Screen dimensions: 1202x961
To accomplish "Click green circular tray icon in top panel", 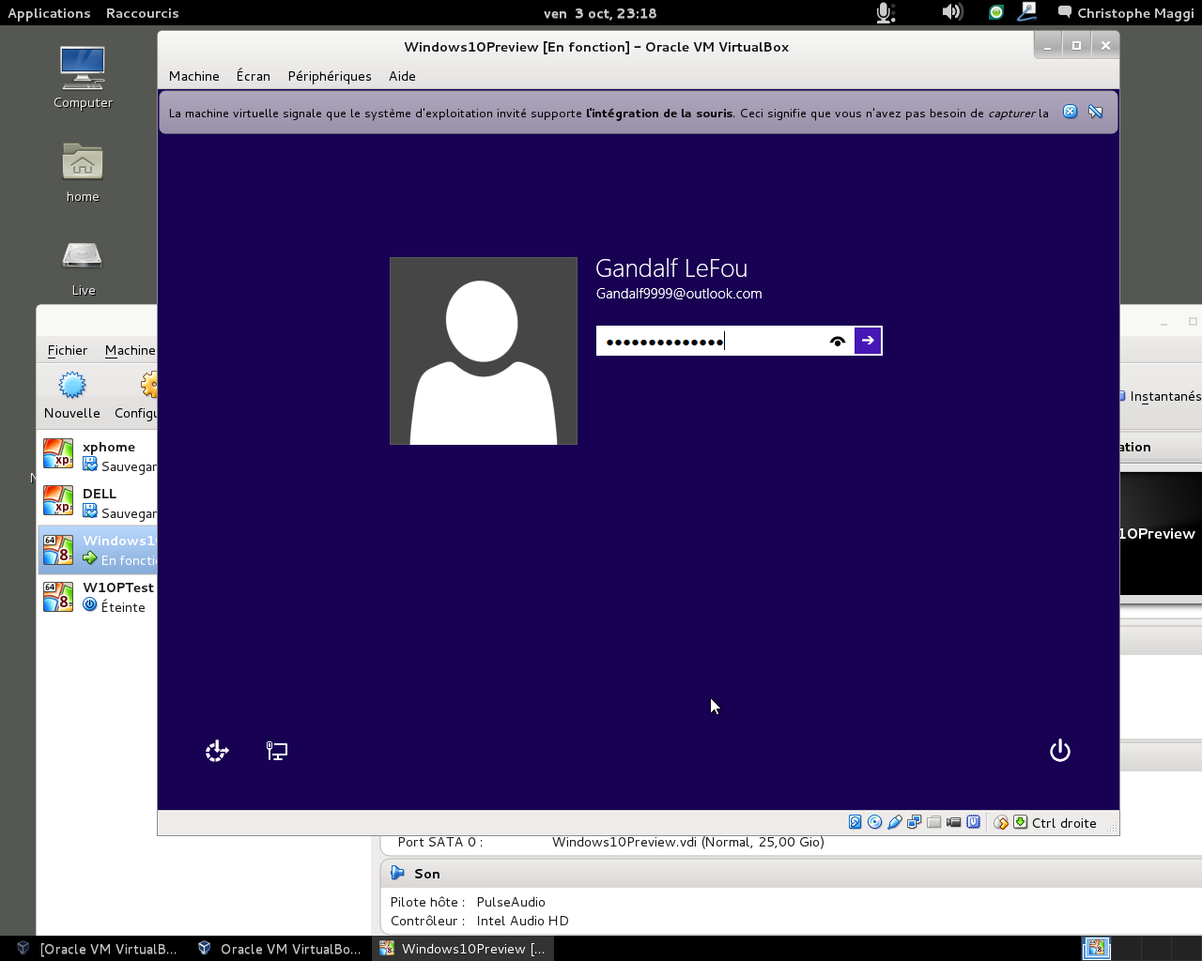I will coord(996,12).
